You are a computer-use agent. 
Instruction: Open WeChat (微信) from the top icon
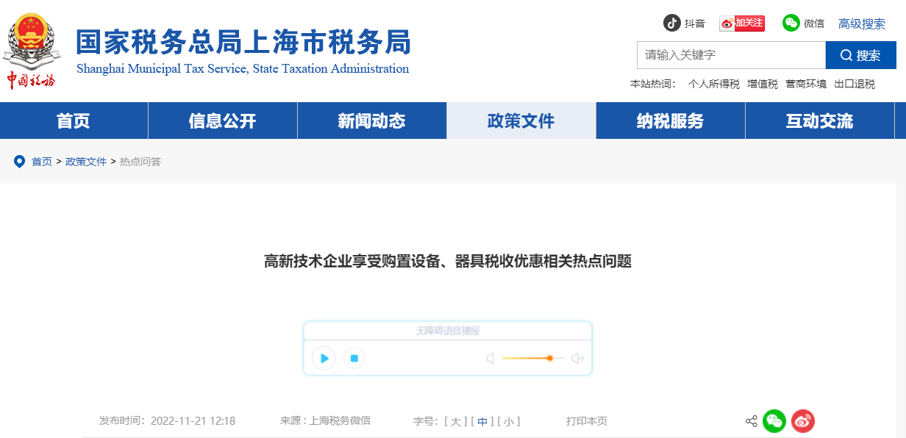pos(791,23)
